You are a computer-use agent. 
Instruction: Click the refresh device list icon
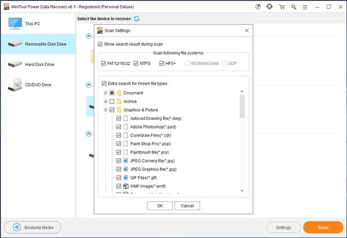(x=136, y=19)
